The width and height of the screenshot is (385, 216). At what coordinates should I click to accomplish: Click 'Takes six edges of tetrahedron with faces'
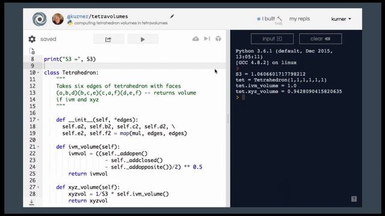[119, 86]
